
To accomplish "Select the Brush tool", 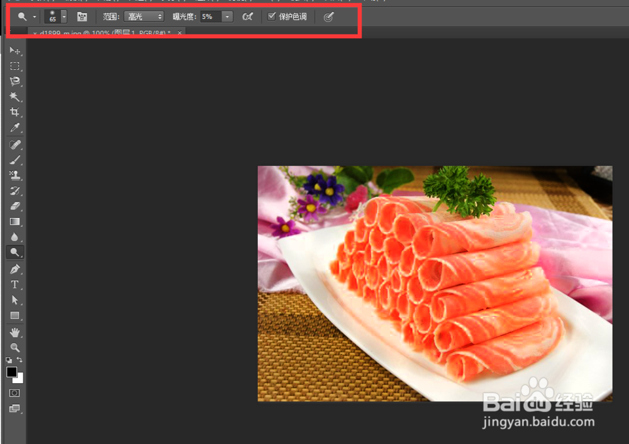I will click(x=15, y=160).
